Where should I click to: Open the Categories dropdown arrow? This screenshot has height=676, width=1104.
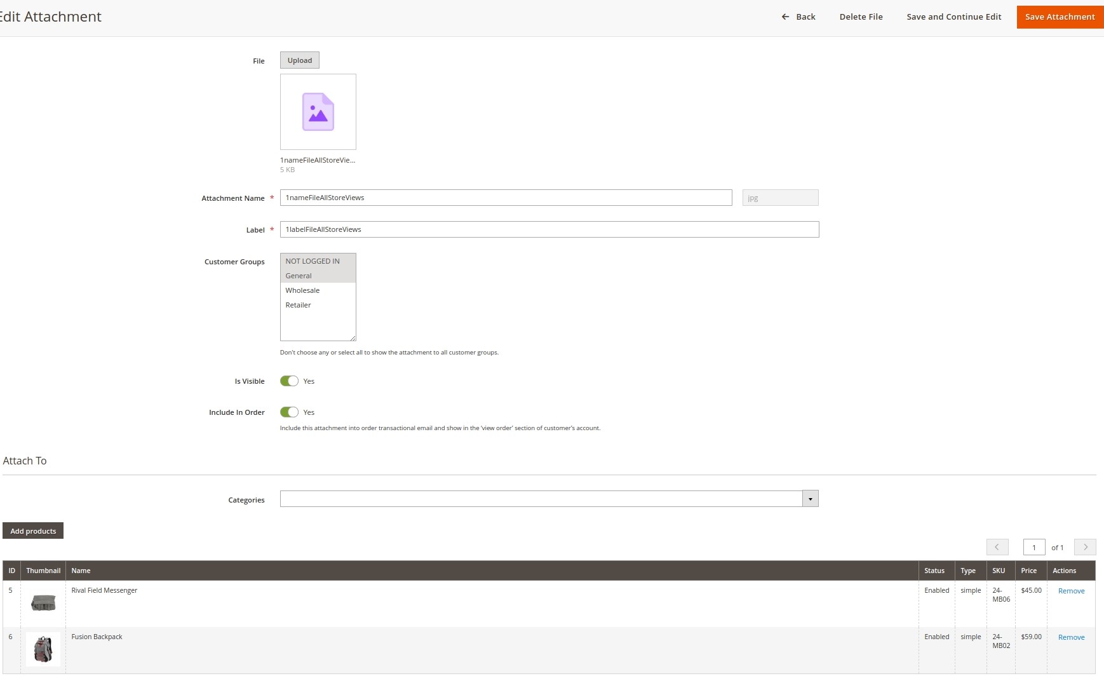(x=810, y=499)
